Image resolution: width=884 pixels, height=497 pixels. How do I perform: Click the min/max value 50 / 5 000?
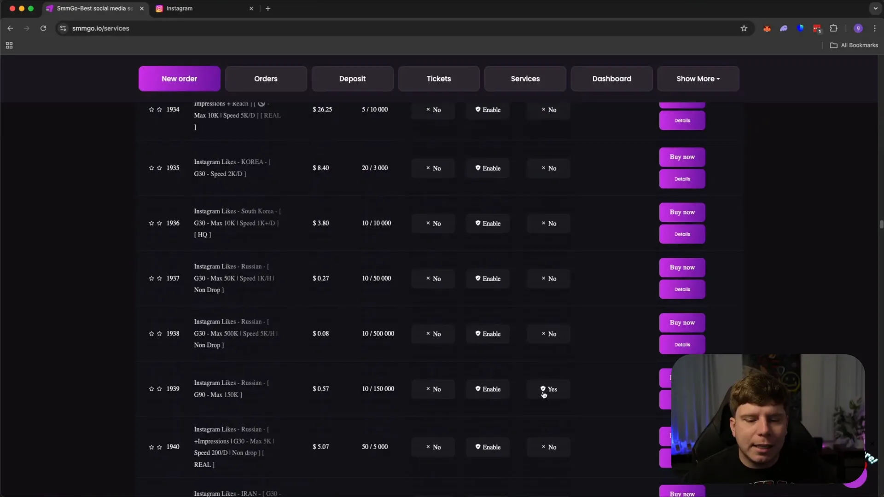click(375, 447)
